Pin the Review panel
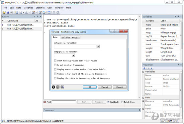 coord(37,17)
